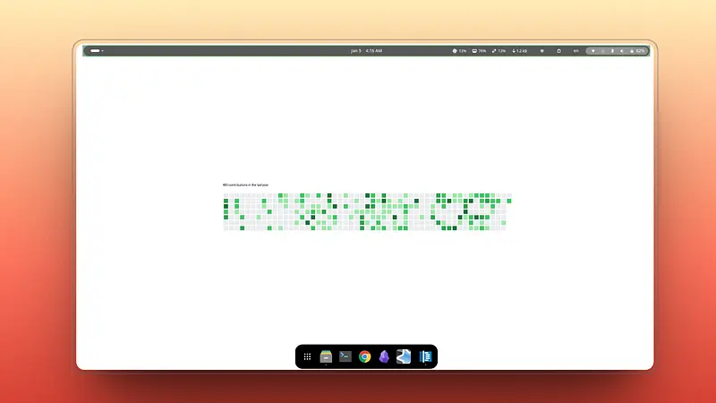
Task: Click the clipboard indicator in top bar
Action: [x=559, y=51]
